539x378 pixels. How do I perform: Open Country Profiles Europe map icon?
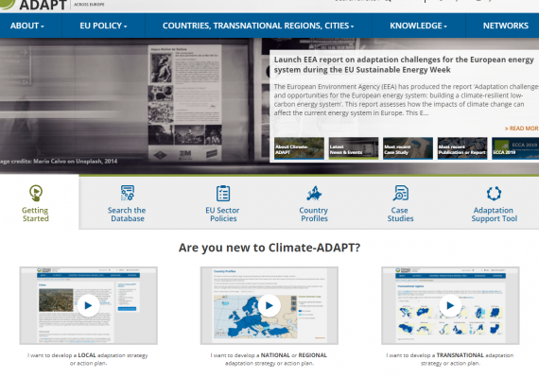point(314,193)
